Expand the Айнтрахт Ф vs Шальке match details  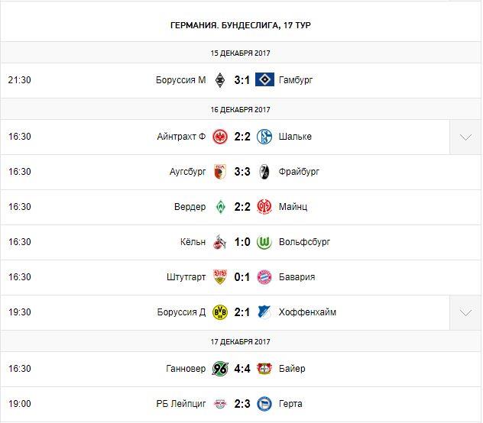tap(465, 137)
